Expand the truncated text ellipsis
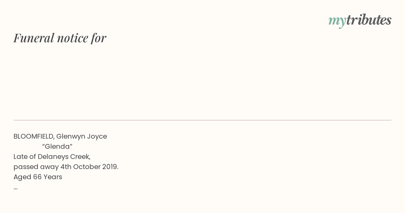The width and height of the screenshot is (405, 213). coord(16,188)
